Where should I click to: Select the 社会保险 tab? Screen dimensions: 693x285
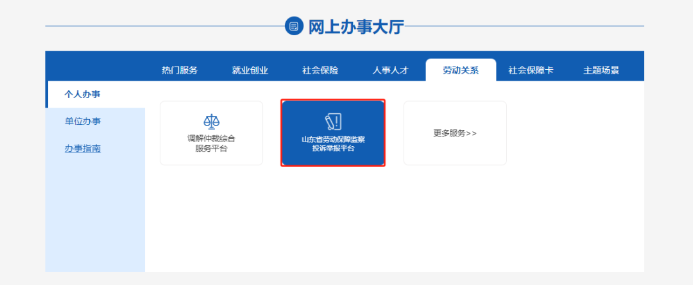click(320, 70)
